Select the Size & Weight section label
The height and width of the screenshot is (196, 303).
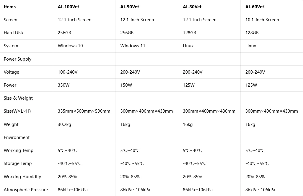pos(18,98)
